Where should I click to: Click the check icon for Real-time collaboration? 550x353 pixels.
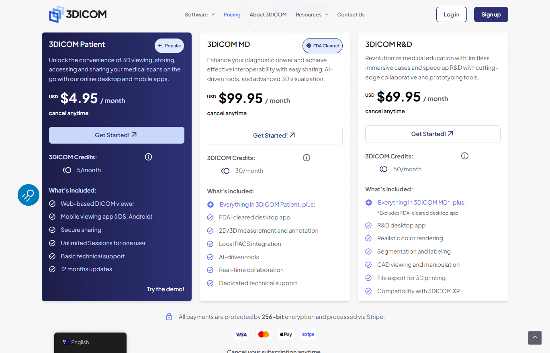click(x=210, y=270)
